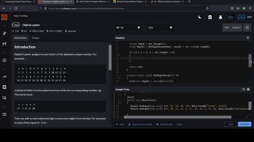Open Firefox library icon
The height and width of the screenshot is (142, 254).
238,8
